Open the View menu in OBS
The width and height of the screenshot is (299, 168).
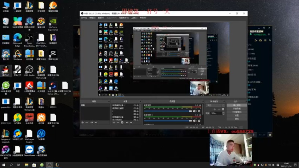101,18
